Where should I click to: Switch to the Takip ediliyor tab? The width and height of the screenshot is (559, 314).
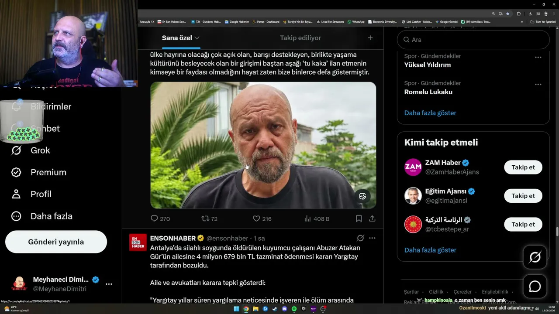click(x=300, y=38)
